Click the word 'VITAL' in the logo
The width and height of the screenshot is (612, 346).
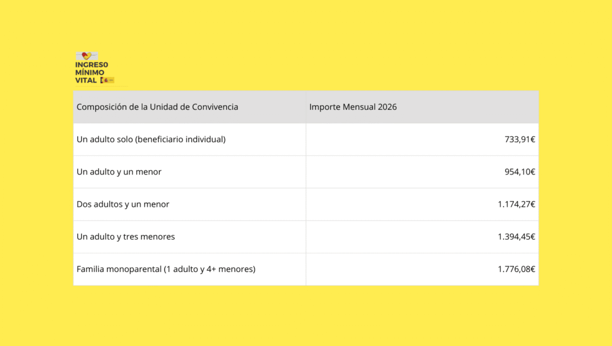click(x=86, y=80)
